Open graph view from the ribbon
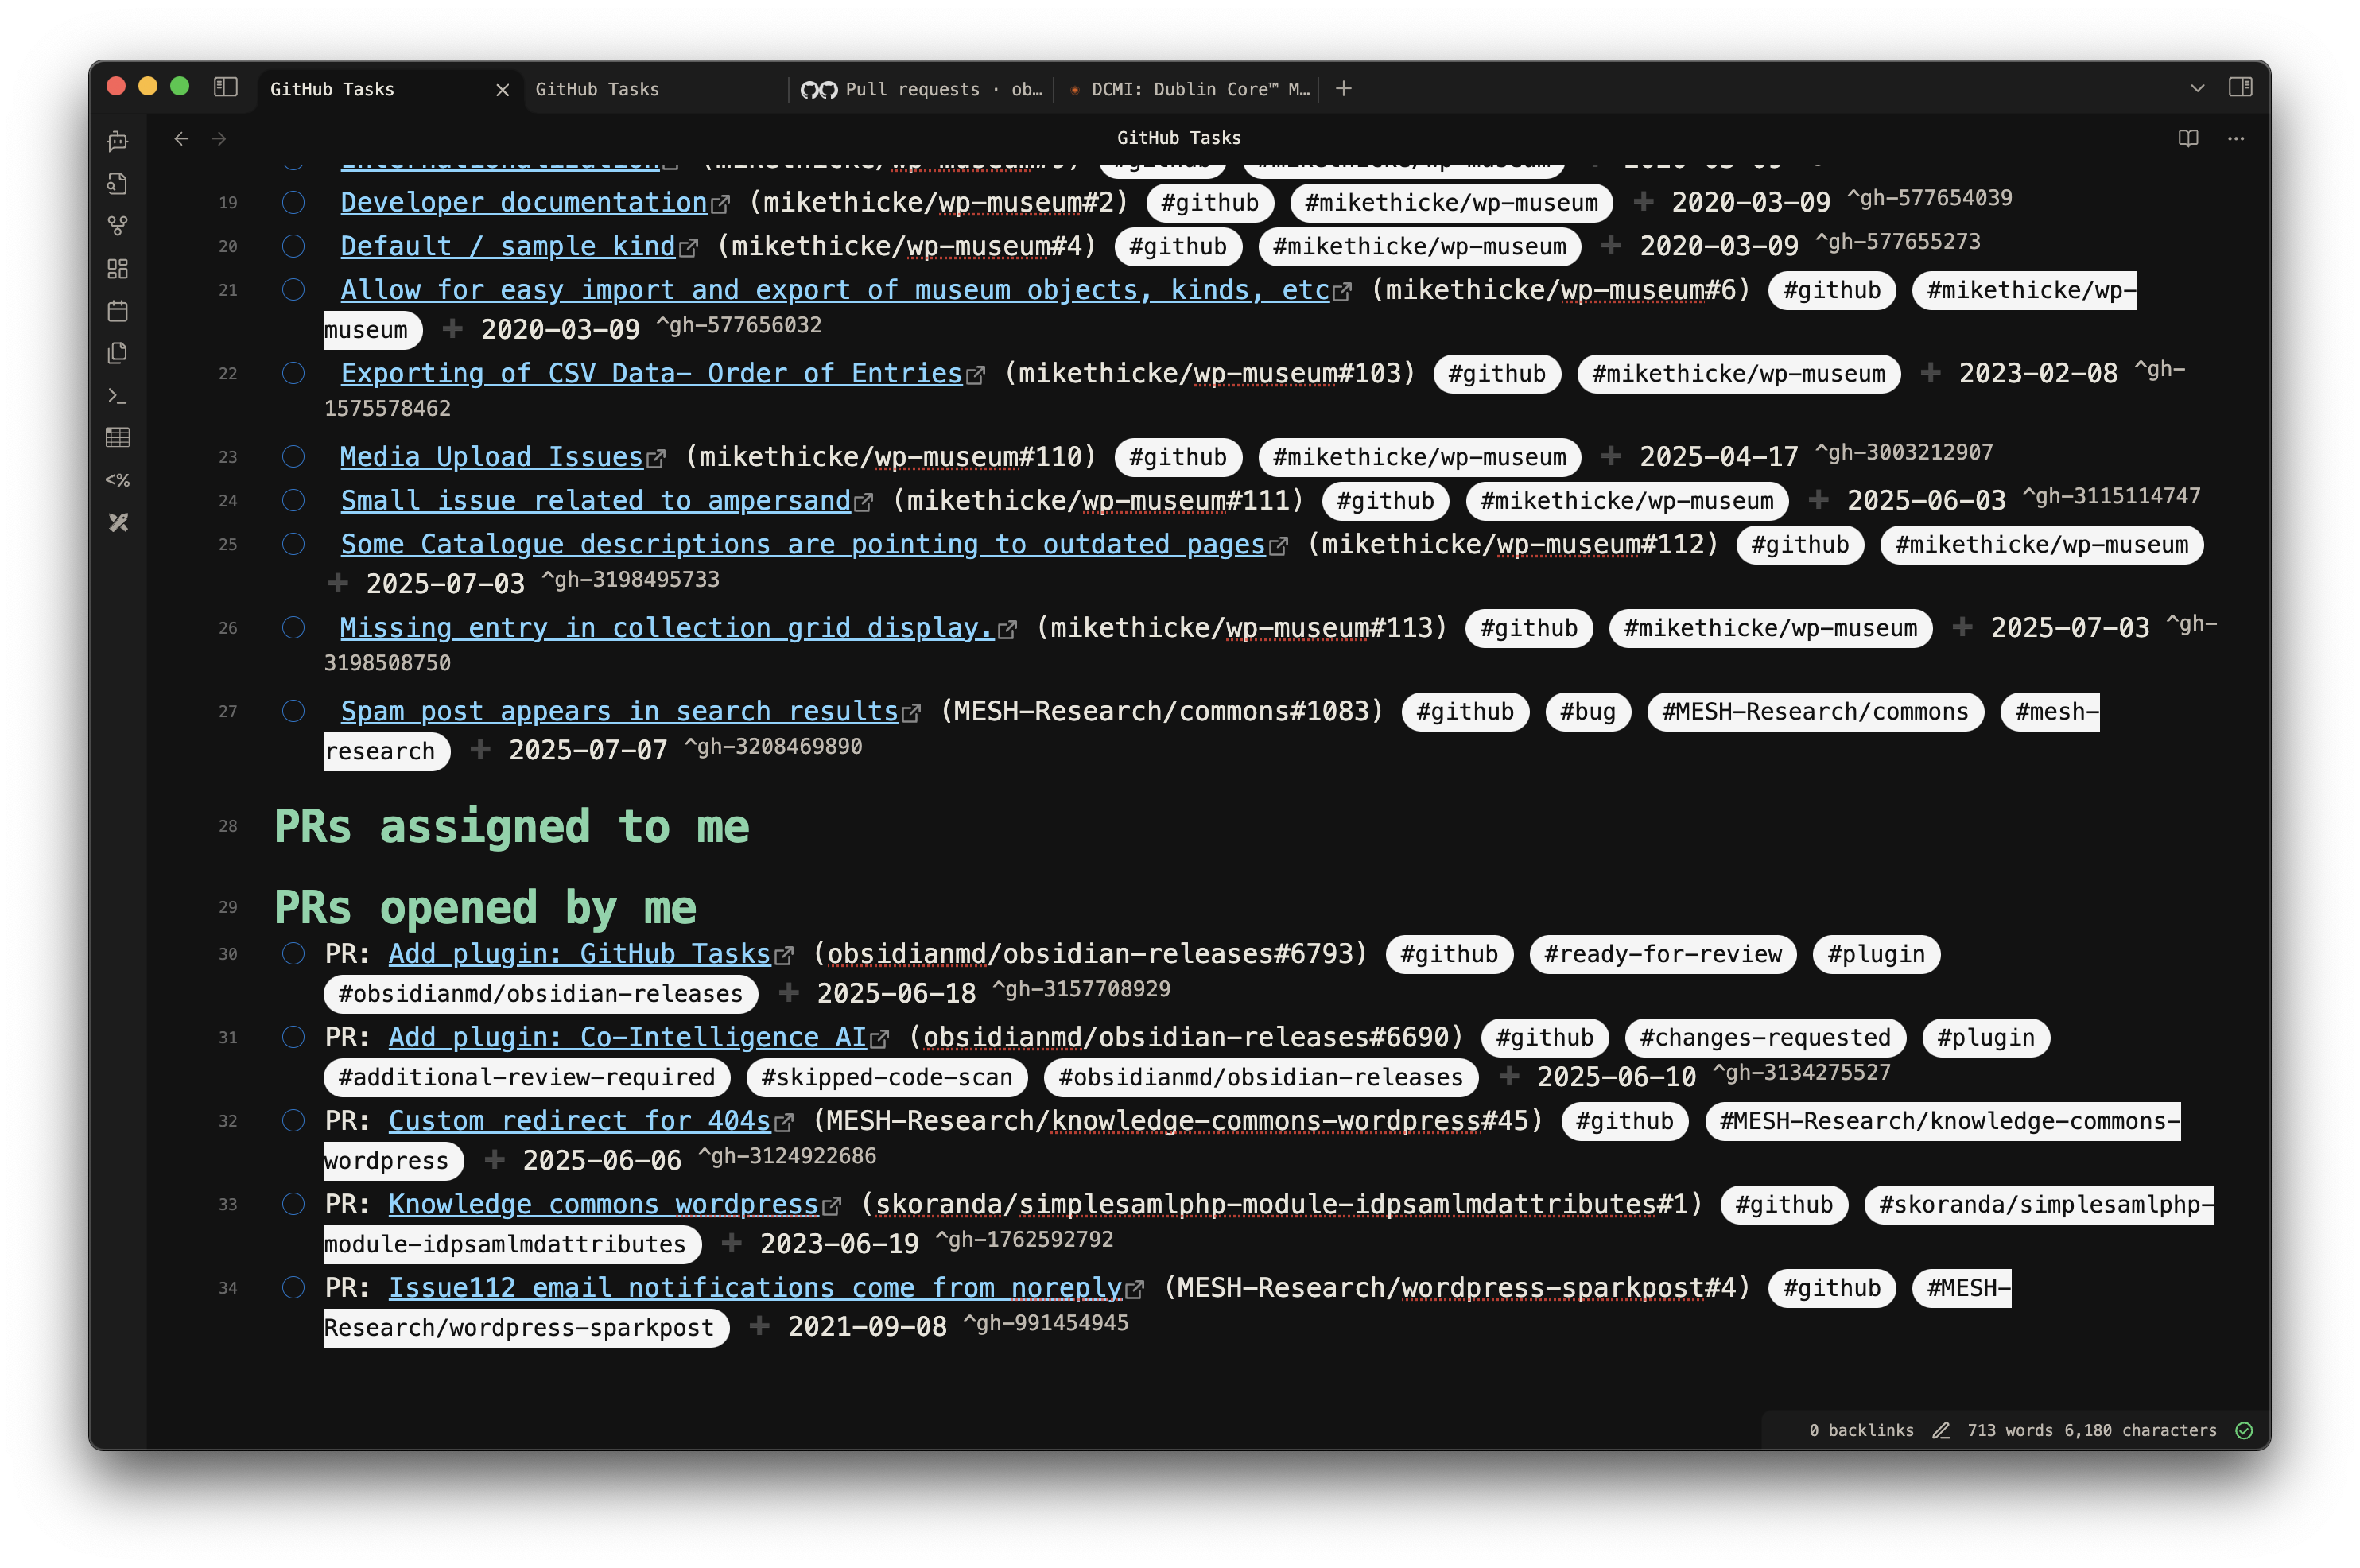The height and width of the screenshot is (1568, 2360). point(118,226)
